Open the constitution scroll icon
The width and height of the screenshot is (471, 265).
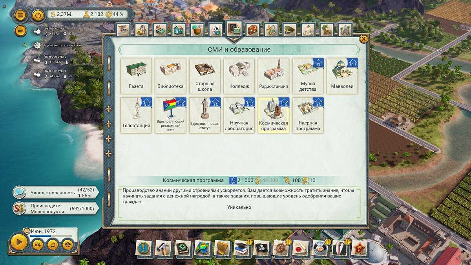(223, 249)
